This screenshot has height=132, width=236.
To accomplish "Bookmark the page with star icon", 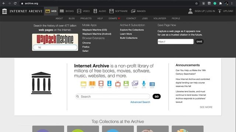I will [197, 3].
